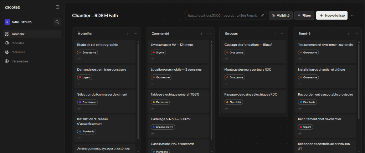Click Plomberie tag on Installation du réseau
This screenshot has width=365, height=153.
[87, 132]
